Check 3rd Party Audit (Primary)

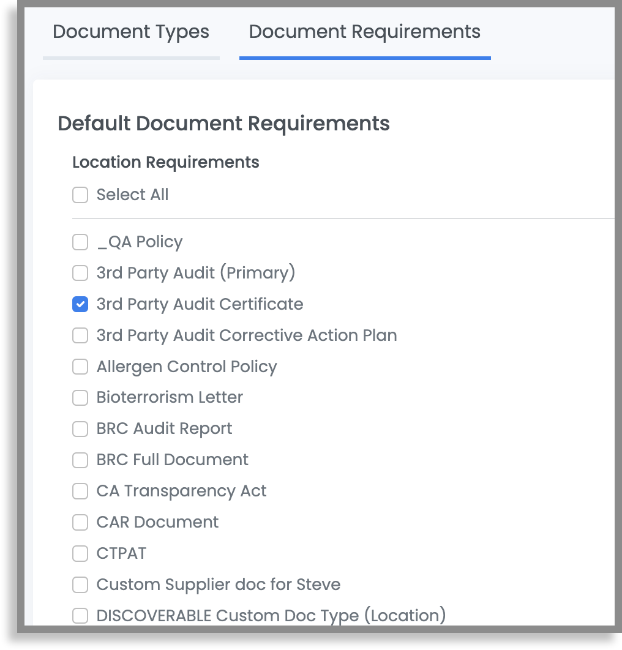point(80,273)
